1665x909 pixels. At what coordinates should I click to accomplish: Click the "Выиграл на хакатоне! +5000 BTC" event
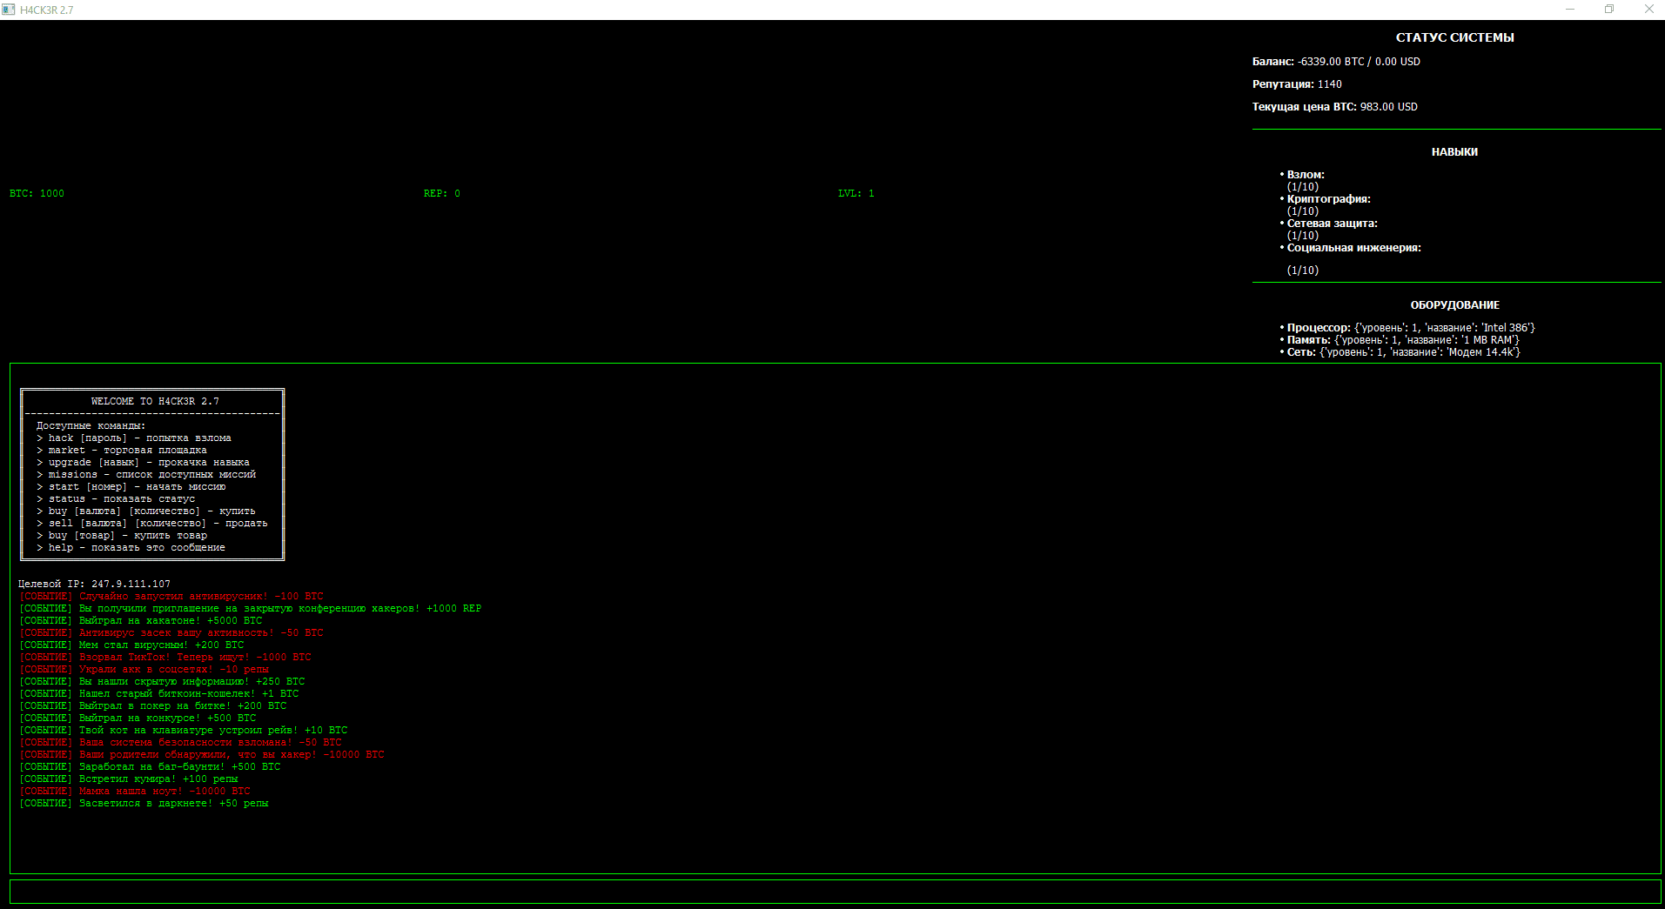(140, 620)
